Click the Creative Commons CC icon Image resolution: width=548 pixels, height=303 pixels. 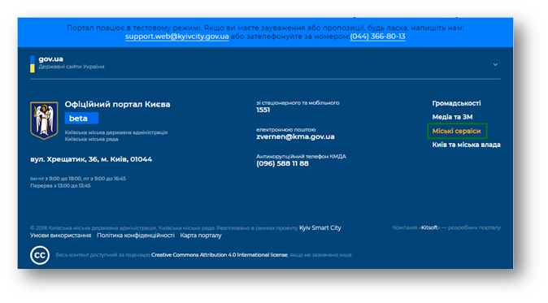[x=40, y=255]
